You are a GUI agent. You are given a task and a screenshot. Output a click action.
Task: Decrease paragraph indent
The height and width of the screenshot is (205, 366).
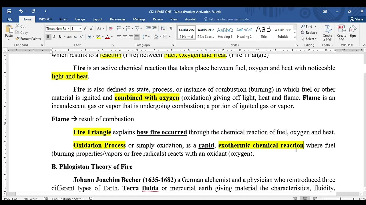click(148, 28)
